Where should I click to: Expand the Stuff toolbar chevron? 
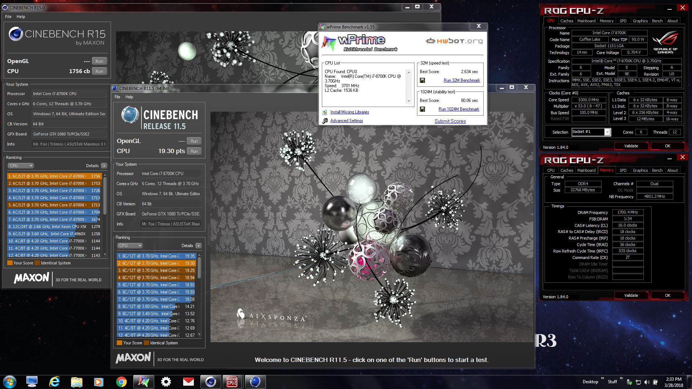coord(621,378)
